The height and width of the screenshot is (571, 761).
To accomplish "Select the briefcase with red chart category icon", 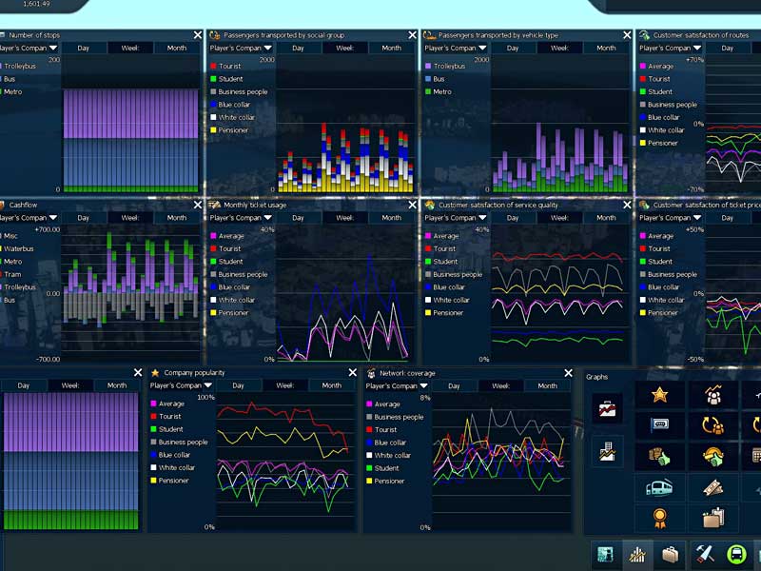I will [x=607, y=408].
